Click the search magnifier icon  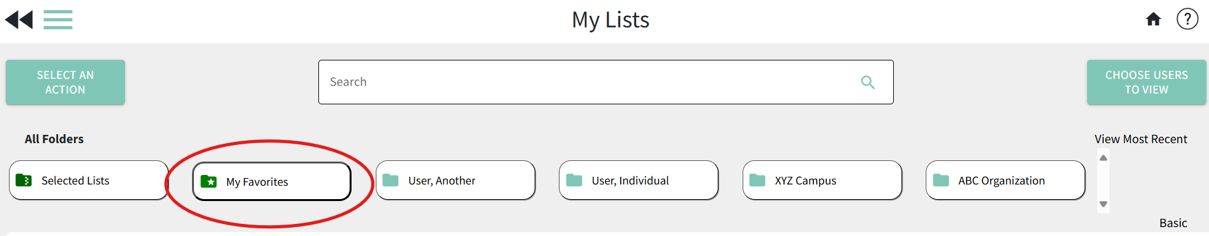868,82
